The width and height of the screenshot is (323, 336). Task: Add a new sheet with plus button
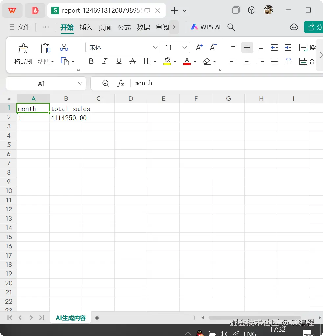[x=97, y=318]
